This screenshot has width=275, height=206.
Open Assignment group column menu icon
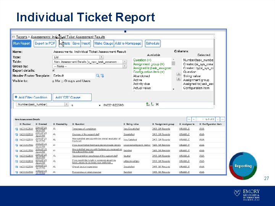point(153,124)
